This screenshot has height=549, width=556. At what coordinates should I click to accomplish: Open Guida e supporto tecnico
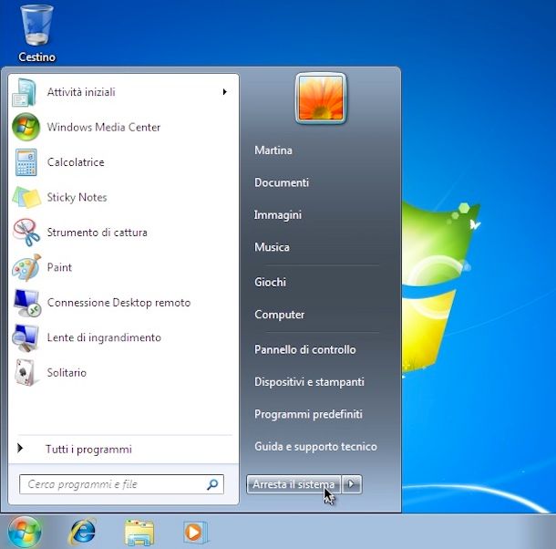tap(315, 447)
